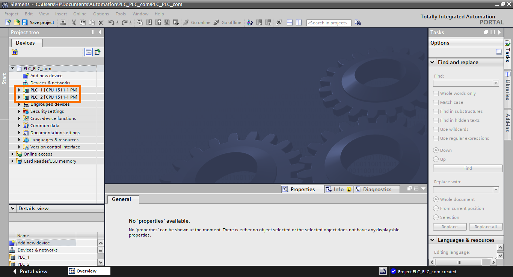
Task: Redo the last action
Action: point(125,22)
